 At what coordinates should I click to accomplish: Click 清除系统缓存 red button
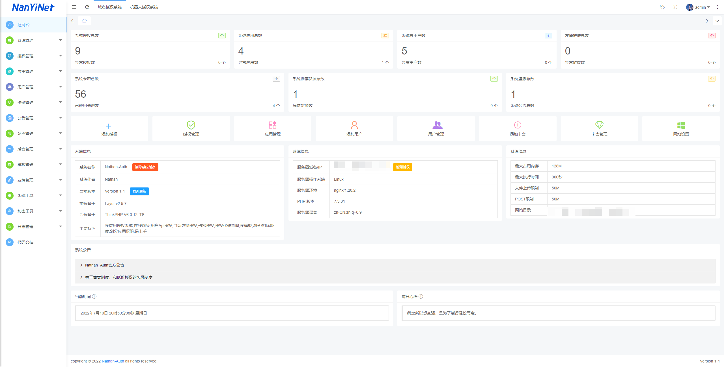tap(145, 167)
